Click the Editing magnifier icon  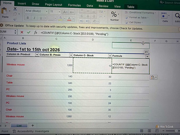[177, 16]
